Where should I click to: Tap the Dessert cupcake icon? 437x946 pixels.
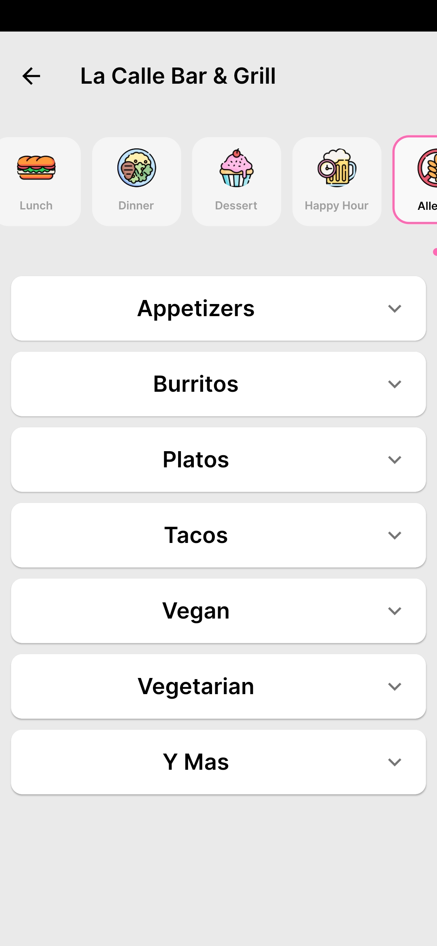[236, 167]
